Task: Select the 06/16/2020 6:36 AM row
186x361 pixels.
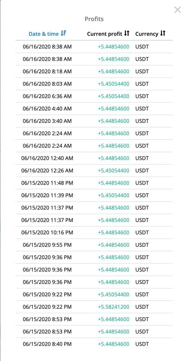Action: click(94, 97)
